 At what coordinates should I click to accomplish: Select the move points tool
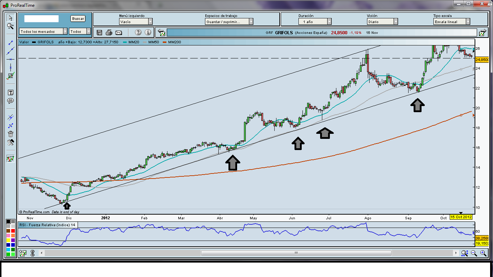(x=10, y=126)
